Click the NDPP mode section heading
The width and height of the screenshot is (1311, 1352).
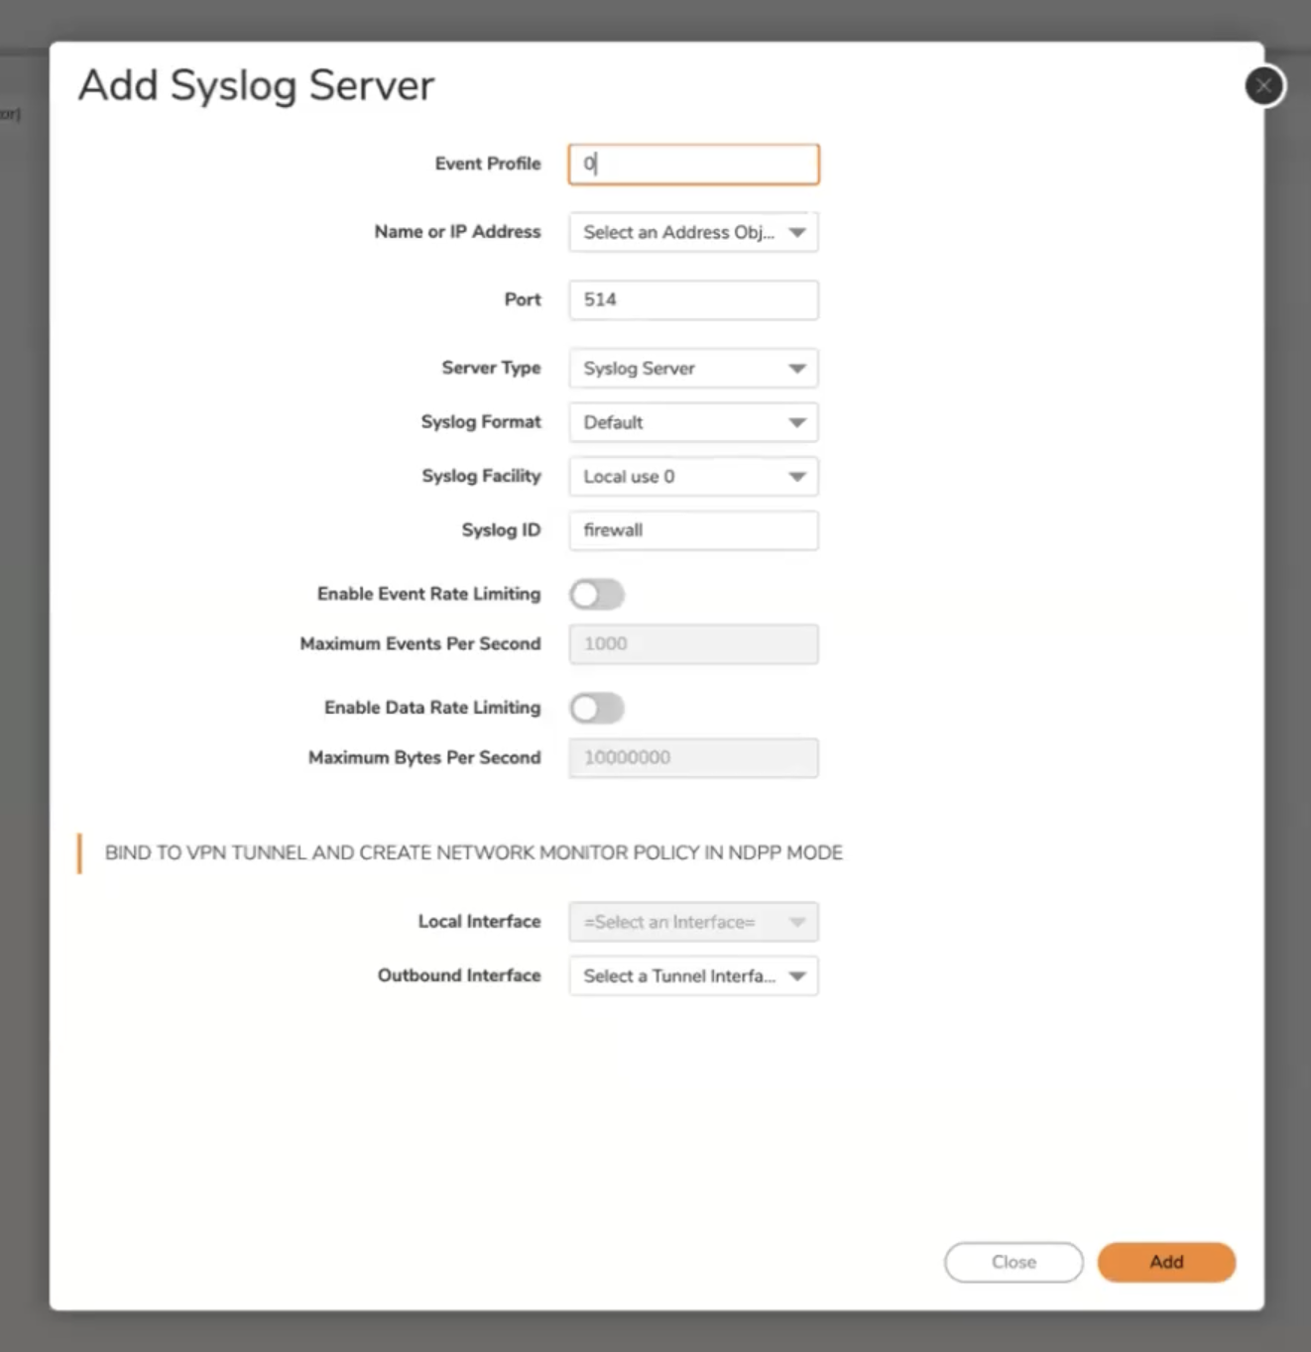[x=473, y=852]
